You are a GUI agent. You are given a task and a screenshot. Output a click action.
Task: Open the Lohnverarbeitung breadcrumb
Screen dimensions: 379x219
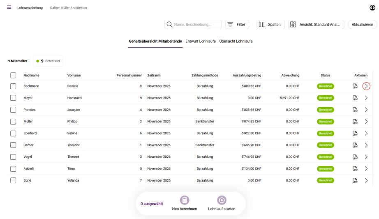point(30,8)
